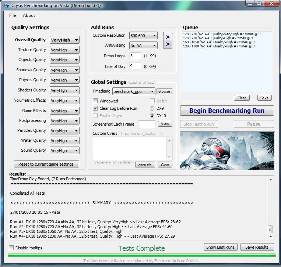281x267 pixels.
Task: Enable the Windowed checkbox
Action: [95, 101]
